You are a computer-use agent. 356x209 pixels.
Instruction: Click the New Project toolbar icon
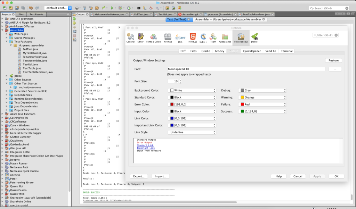click(11, 8)
